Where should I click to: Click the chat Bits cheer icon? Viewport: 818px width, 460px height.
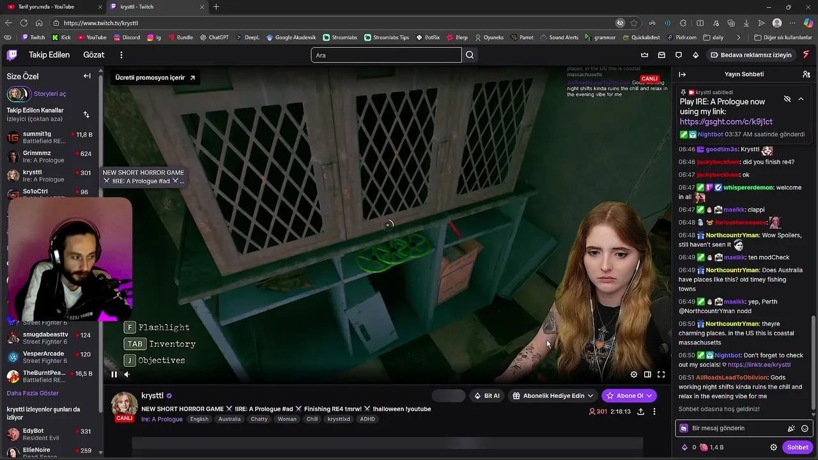[791, 428]
